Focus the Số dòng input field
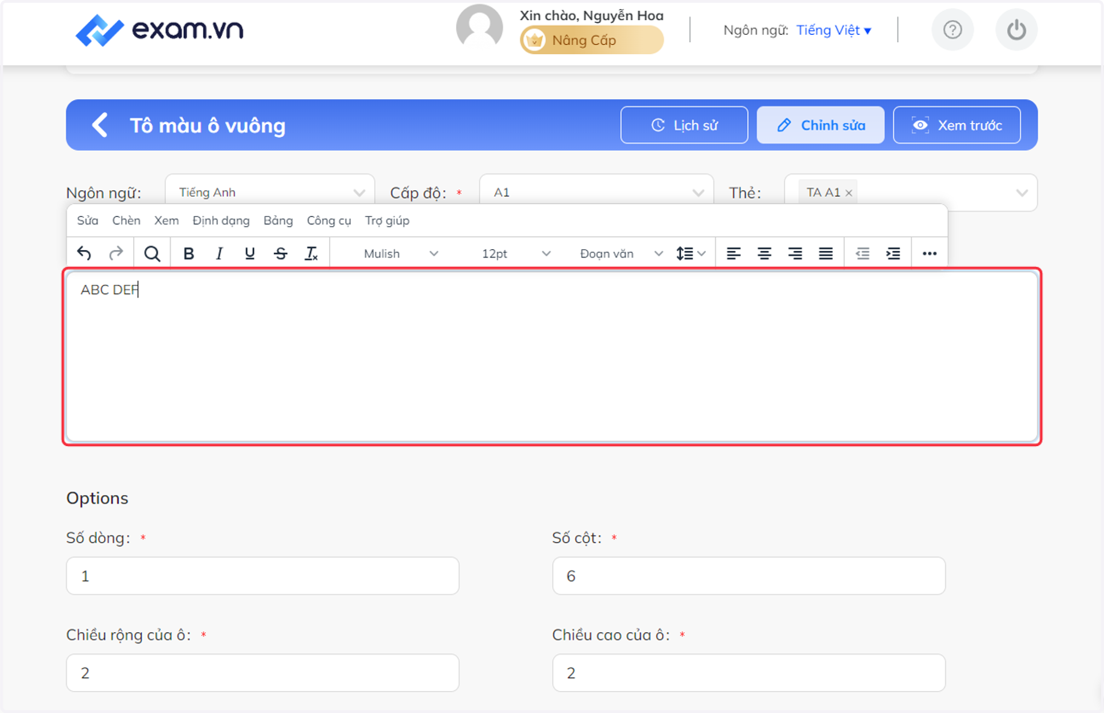The height and width of the screenshot is (713, 1104). 262,576
